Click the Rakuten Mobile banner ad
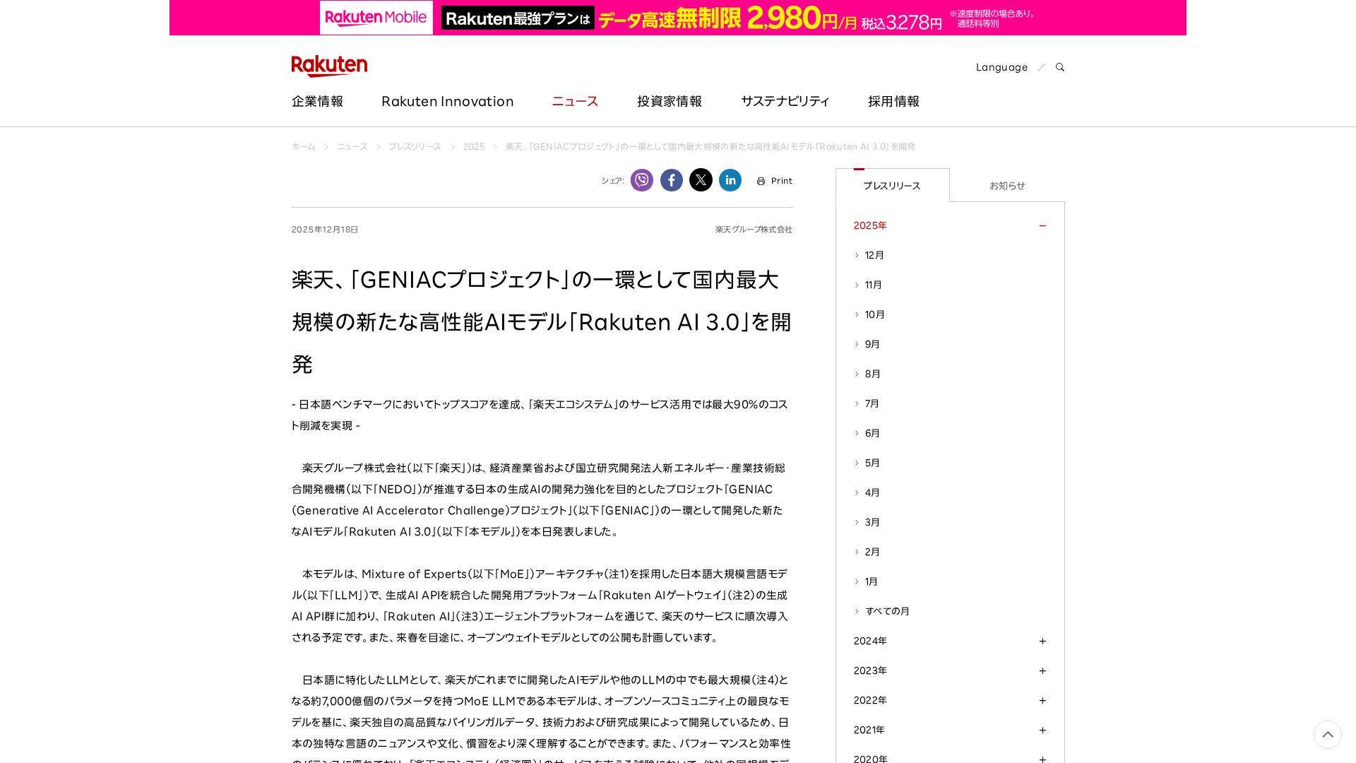The image size is (1356, 763). click(x=678, y=18)
